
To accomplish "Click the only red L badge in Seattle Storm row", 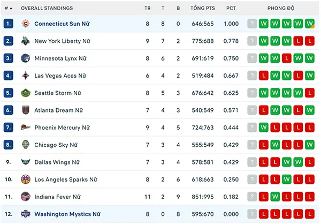I will pos(310,93).
